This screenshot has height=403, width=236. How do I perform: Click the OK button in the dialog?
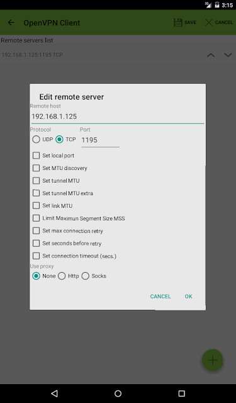[x=189, y=297]
